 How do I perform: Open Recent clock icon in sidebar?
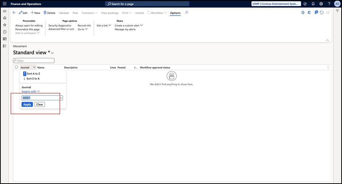tap(5, 32)
